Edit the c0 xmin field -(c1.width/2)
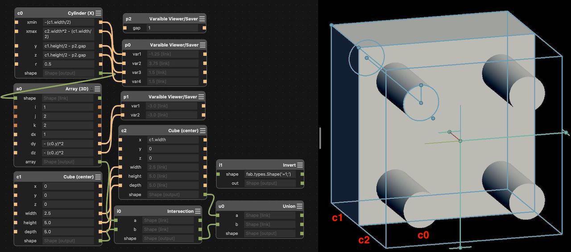Image resolution: width=571 pixels, height=252 pixels. coord(68,22)
